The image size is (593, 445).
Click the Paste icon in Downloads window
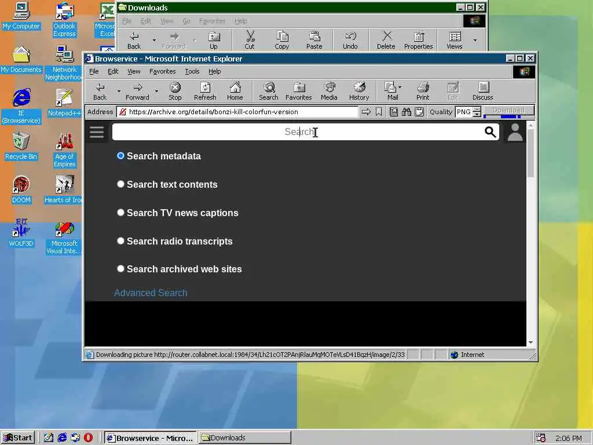point(314,40)
